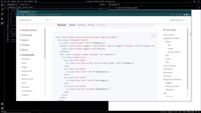
Task: Jump to Responsive behaviors section
Action: [x=172, y=79]
